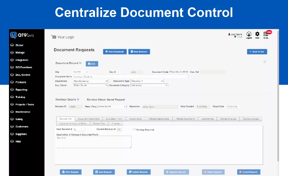This screenshot has height=176, width=288.
Task: Switch to the Timeline tab
Action: click(116, 124)
